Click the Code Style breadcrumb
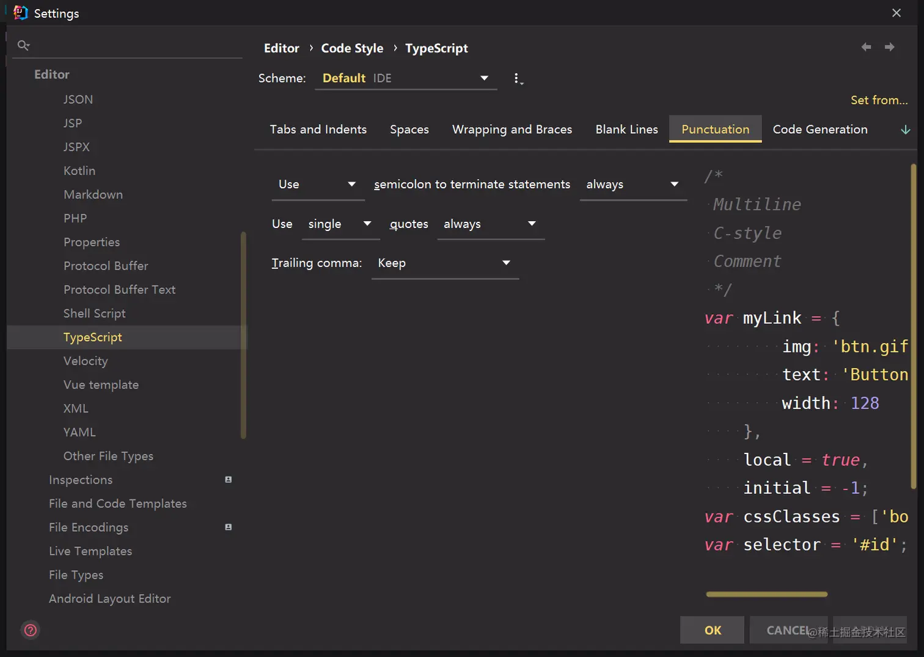924x657 pixels. pos(352,48)
